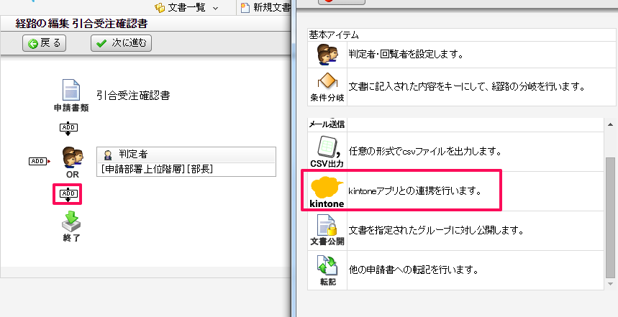Click the 経路の編集 引合受注確認書 title
Image resolution: width=618 pixels, height=317 pixels.
click(x=81, y=24)
